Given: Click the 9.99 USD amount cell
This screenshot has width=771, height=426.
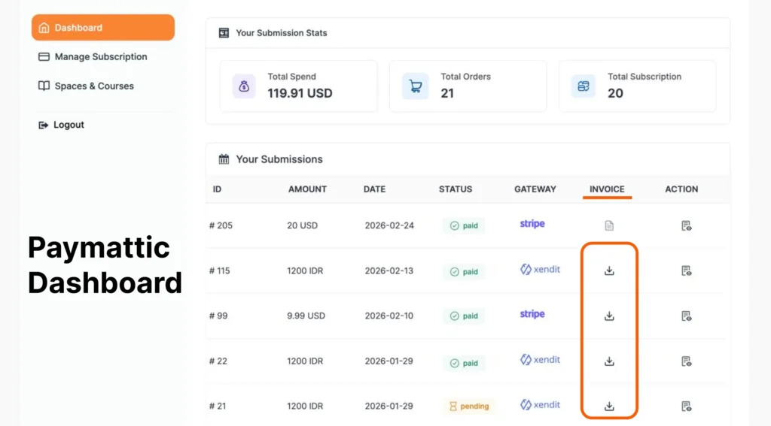Looking at the screenshot, I should click(x=306, y=316).
